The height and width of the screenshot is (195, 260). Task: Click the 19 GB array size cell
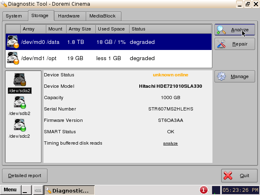click(x=75, y=58)
